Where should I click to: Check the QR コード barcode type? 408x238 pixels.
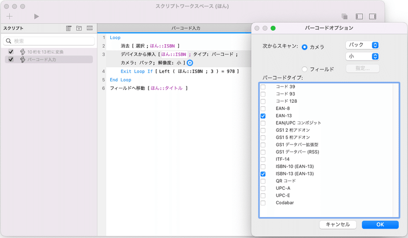263,181
